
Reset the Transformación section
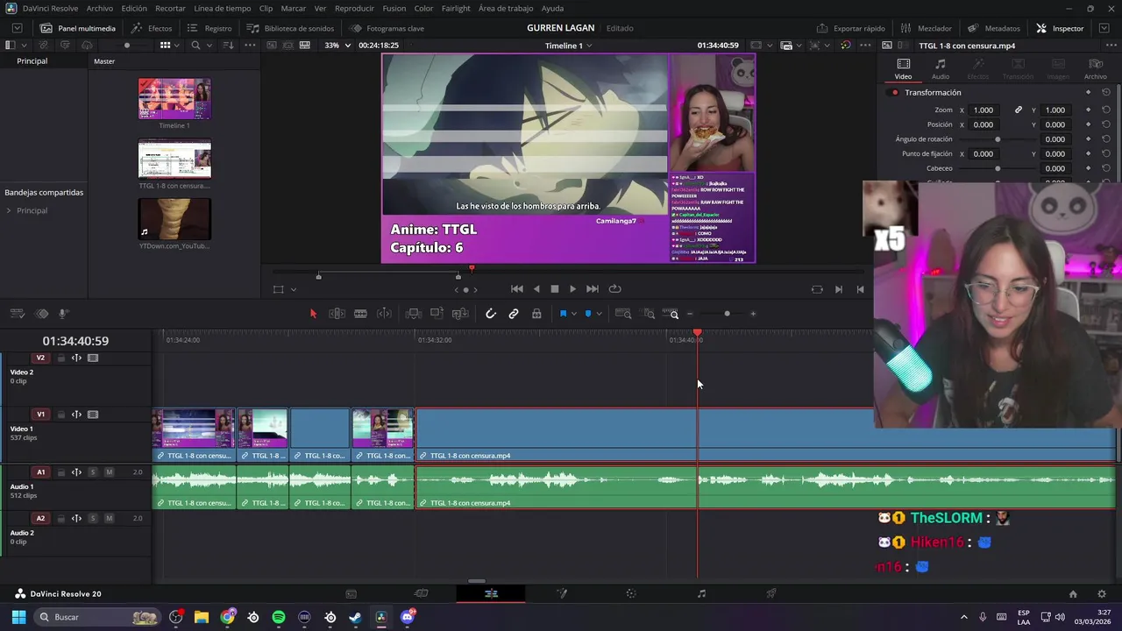1106,93
